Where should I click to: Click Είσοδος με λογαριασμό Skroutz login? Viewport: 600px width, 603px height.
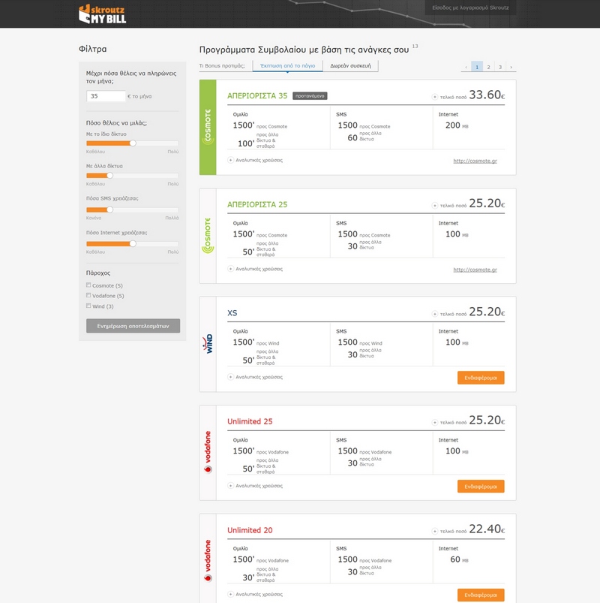470,8
